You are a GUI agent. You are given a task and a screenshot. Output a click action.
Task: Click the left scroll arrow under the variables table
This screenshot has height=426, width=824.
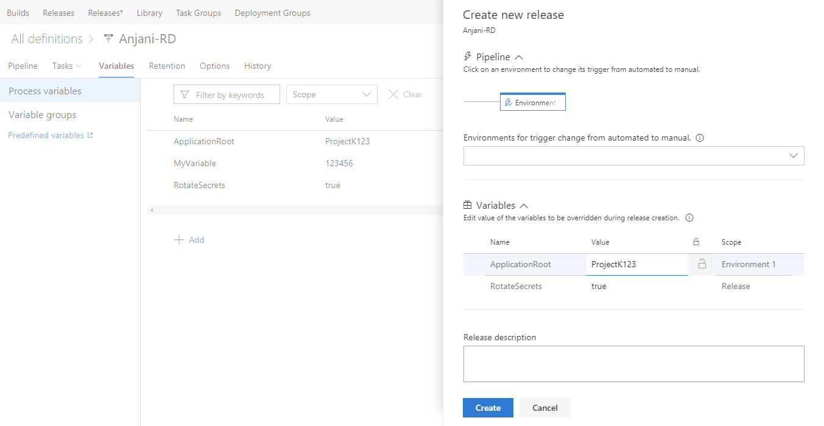click(x=151, y=209)
